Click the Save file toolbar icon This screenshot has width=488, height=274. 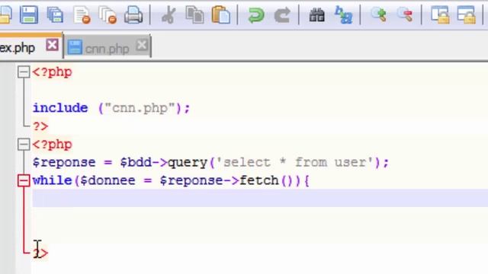(29, 14)
